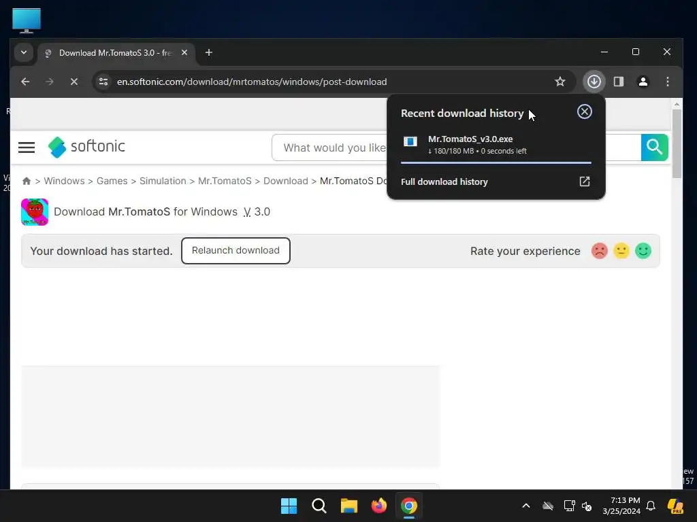Open the Games breadcrumb link

point(112,181)
